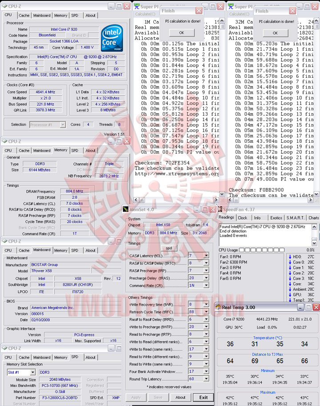Click the Save button in MemSet
This screenshot has width=320, height=406.
click(x=158, y=398)
